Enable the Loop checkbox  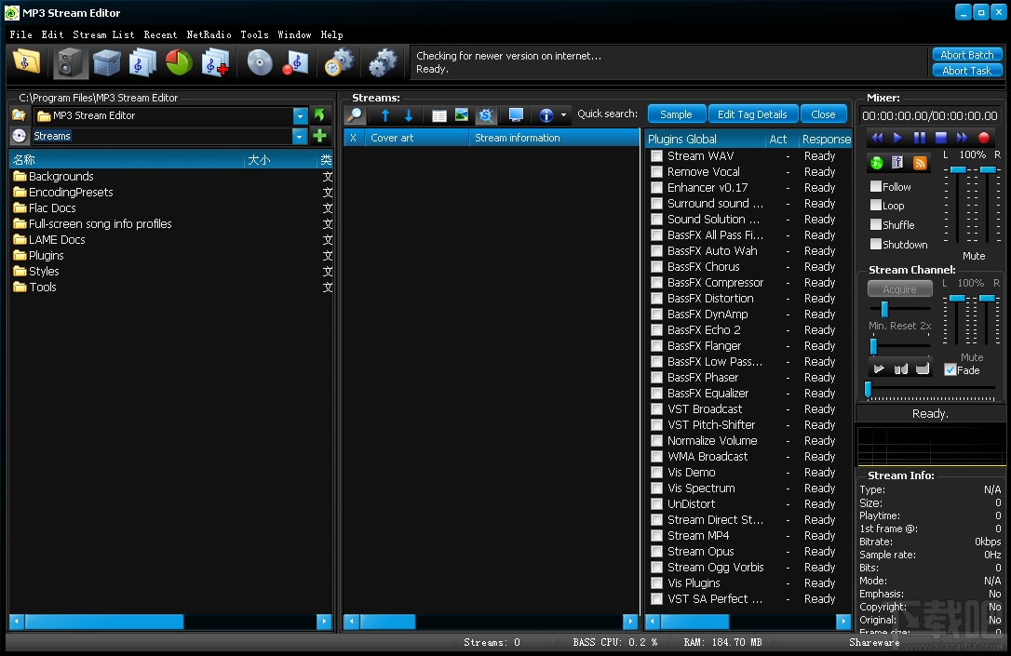tap(876, 205)
